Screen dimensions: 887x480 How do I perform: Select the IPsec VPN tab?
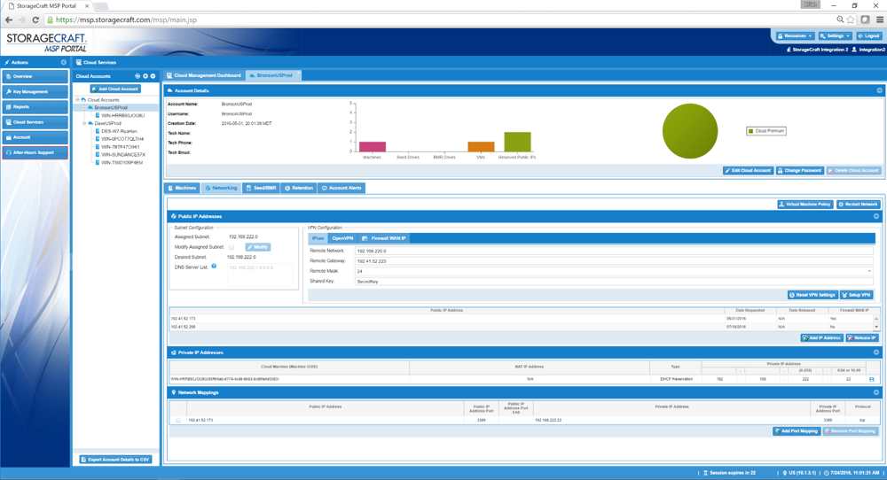318,238
